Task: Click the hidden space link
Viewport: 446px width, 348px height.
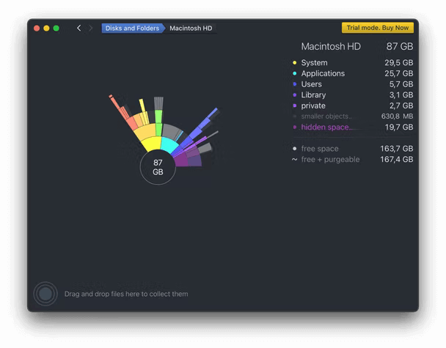Action: pos(327,127)
